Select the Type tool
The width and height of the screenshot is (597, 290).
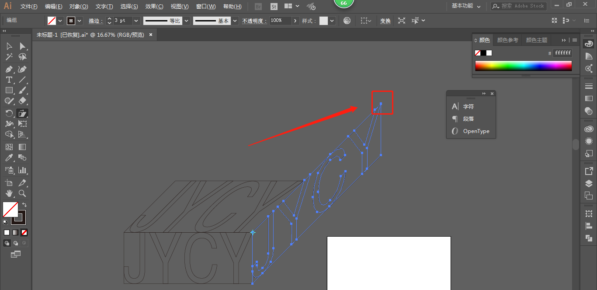pos(9,80)
